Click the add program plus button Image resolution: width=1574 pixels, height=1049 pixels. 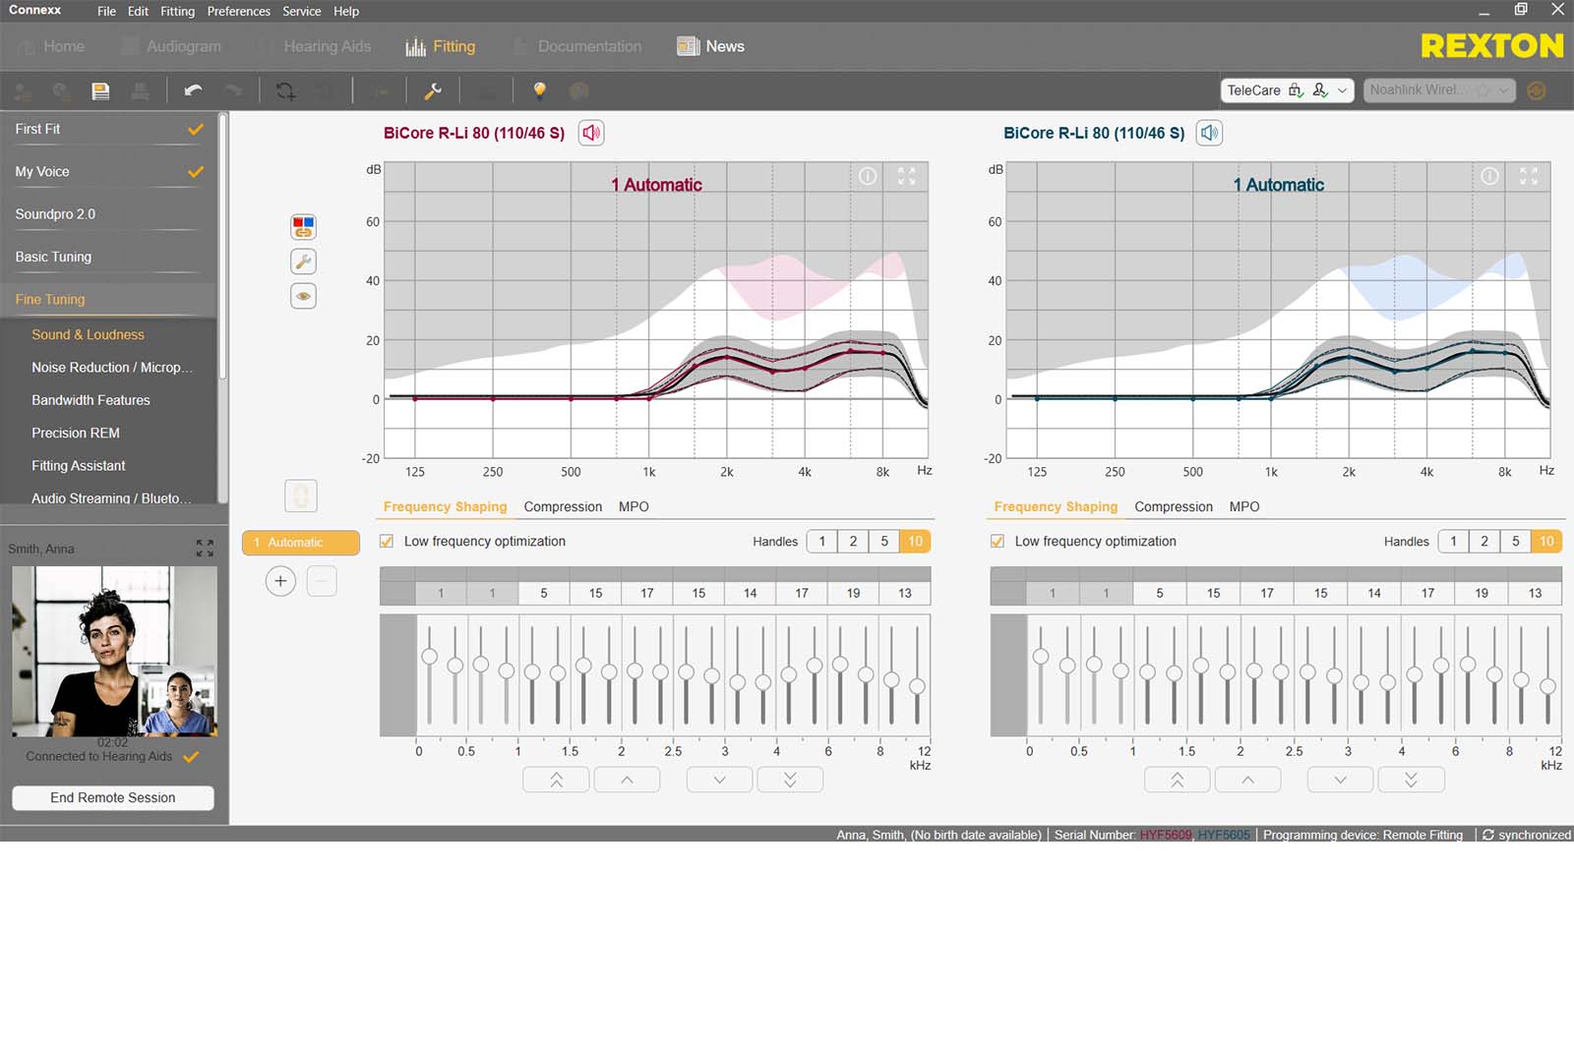click(x=280, y=581)
